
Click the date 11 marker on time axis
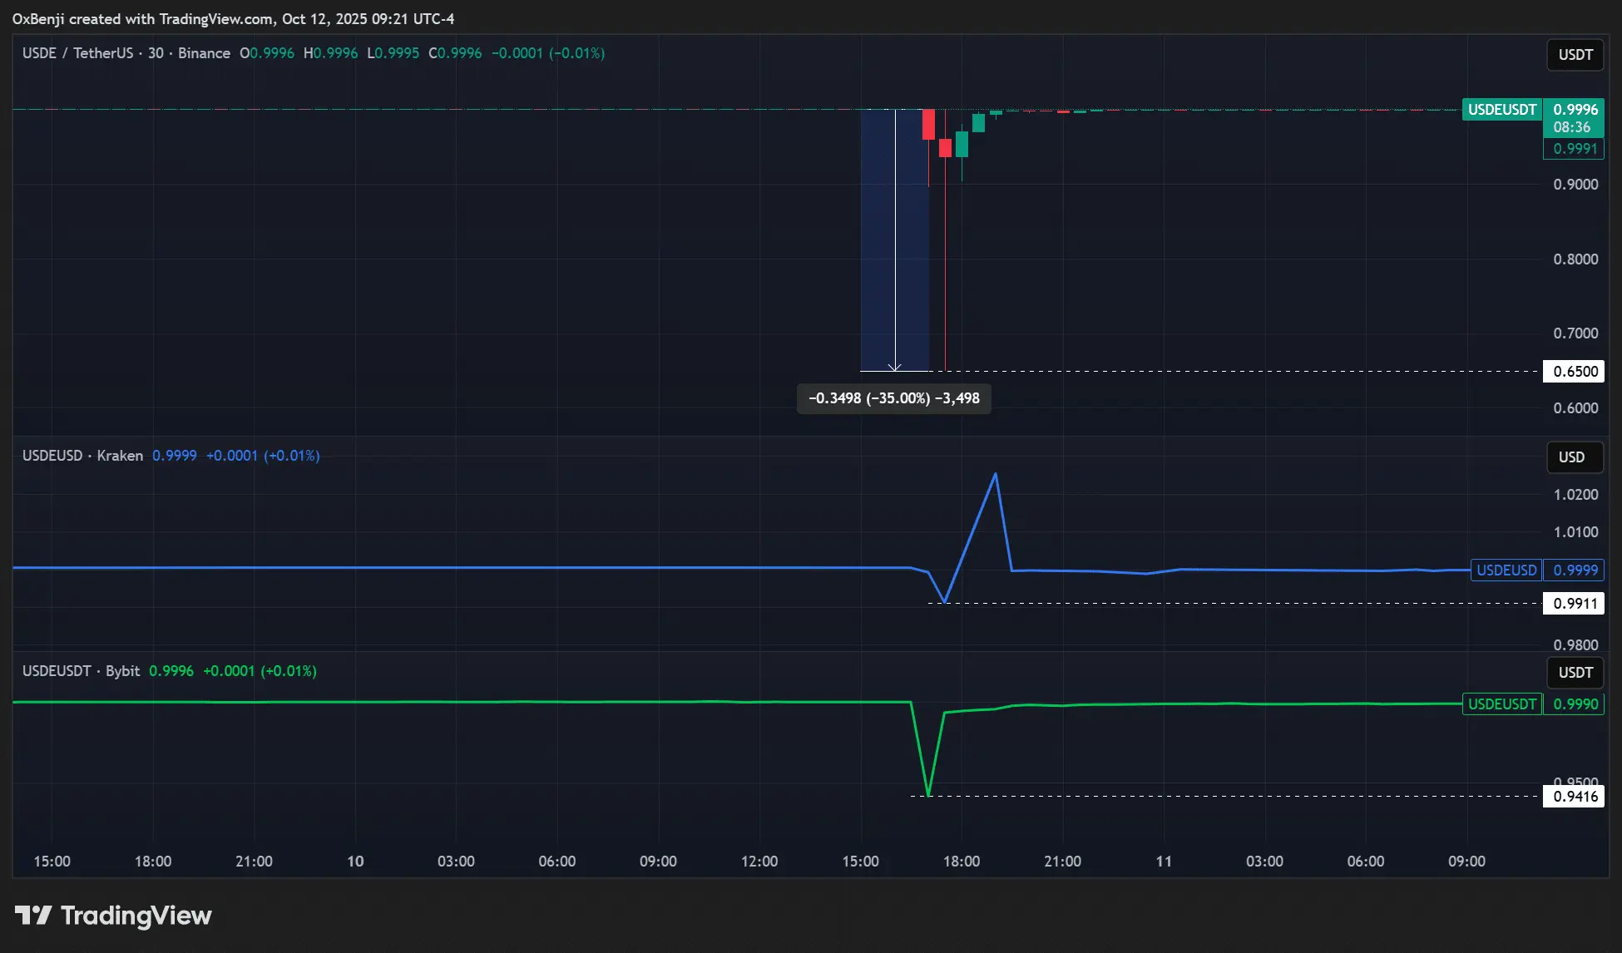pos(1163,862)
